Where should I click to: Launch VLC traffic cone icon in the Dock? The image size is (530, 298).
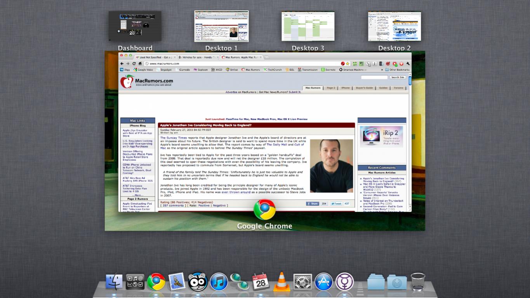click(282, 282)
